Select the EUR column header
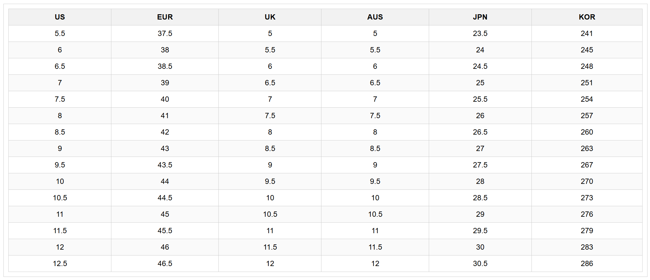 click(165, 17)
